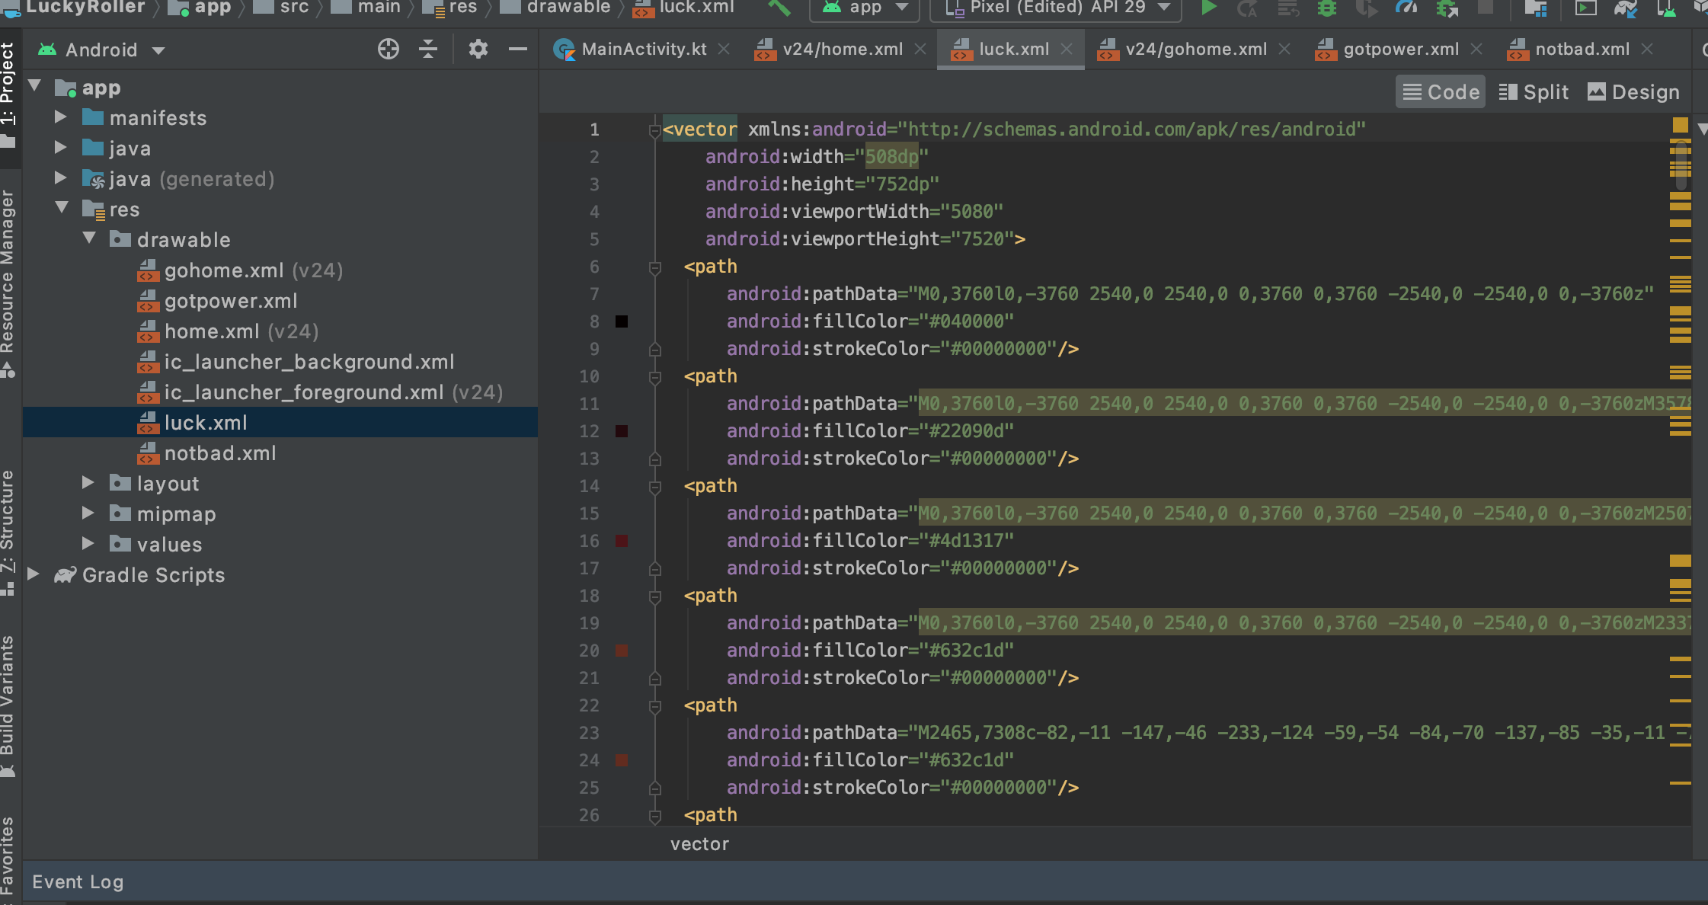Viewport: 1708px width, 905px height.
Task: Switch to gotpower.xml tab
Action: coord(1400,50)
